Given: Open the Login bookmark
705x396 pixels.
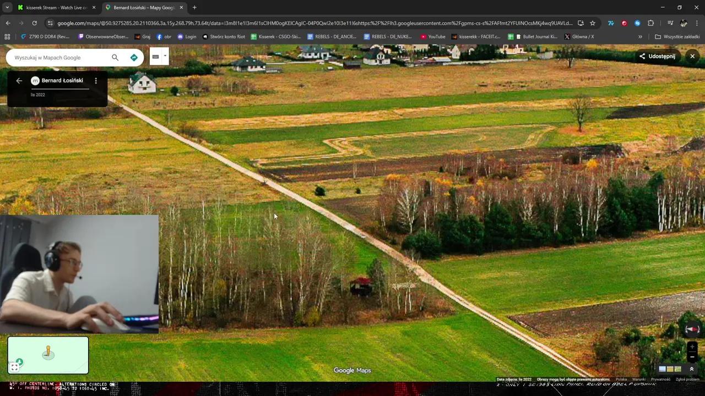Looking at the screenshot, I should [187, 37].
